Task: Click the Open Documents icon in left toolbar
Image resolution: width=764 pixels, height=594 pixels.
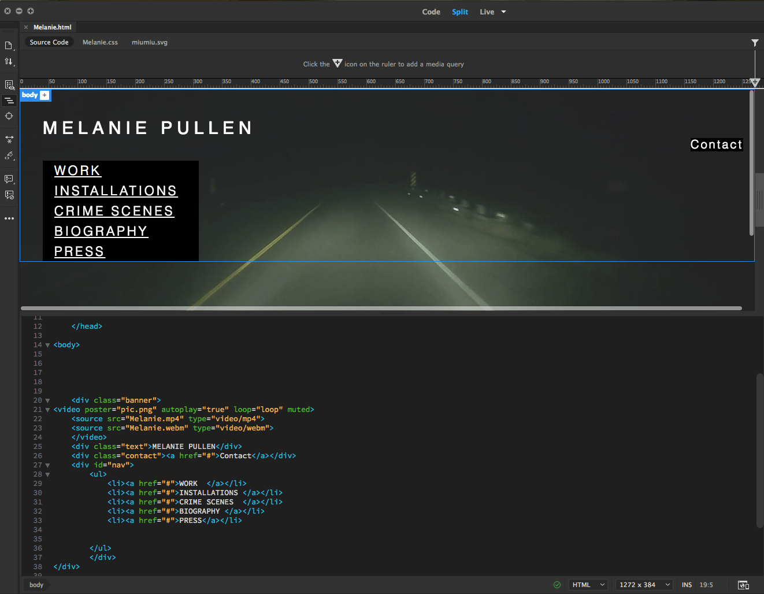Action: coord(9,46)
